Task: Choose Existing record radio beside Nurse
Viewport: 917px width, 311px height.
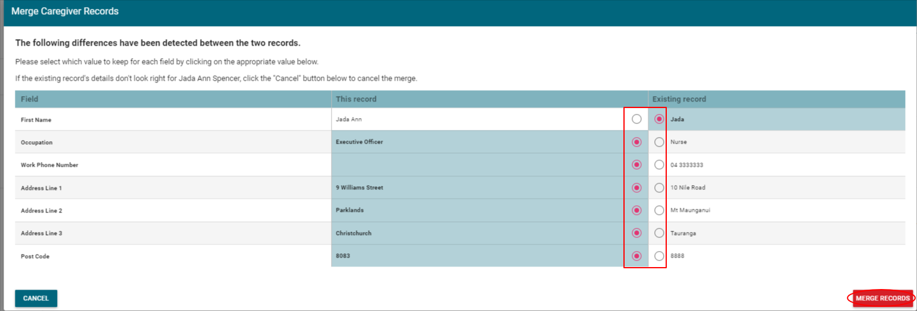Action: (x=659, y=142)
